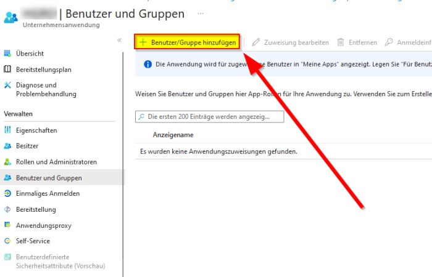Click the Benutzer und Gruppen sidebar icon
The width and height of the screenshot is (432, 277).
[7, 177]
